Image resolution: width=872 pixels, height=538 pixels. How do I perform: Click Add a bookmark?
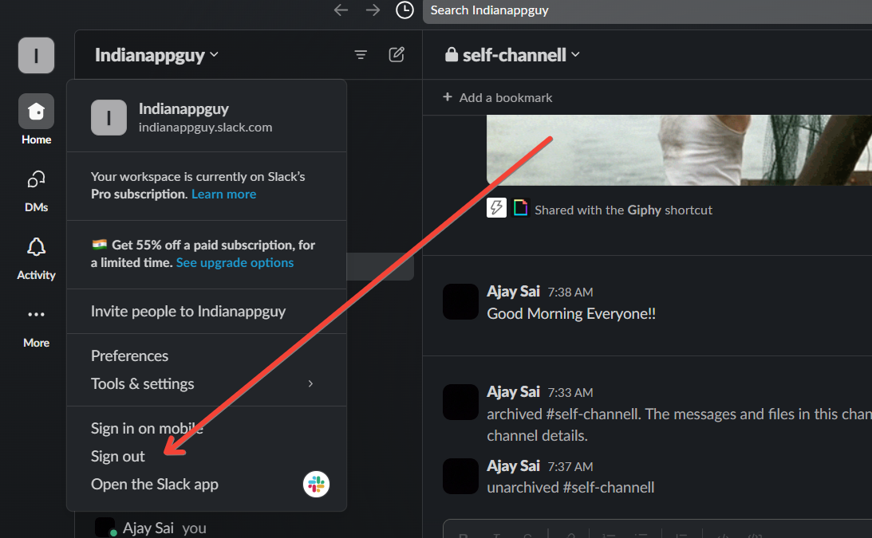tap(498, 98)
